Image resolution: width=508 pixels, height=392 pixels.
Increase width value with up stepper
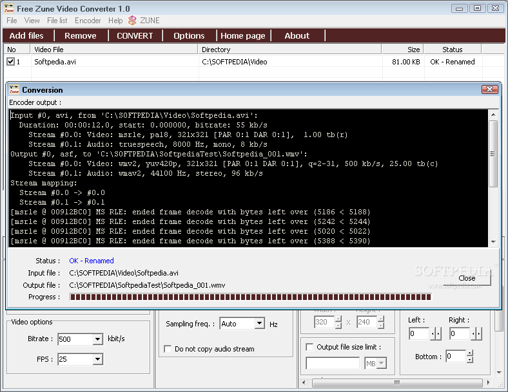338,319
